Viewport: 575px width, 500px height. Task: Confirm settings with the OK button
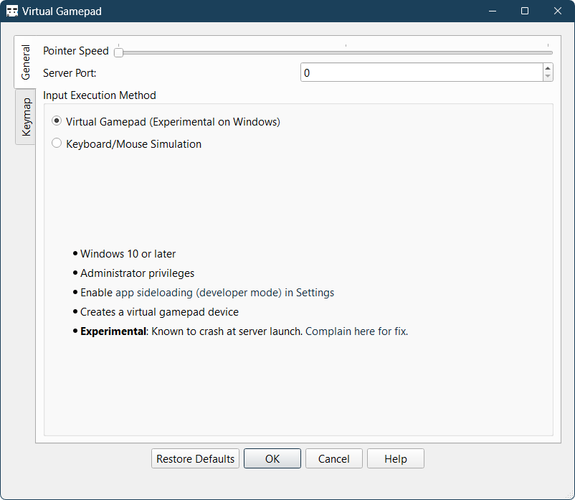272,459
